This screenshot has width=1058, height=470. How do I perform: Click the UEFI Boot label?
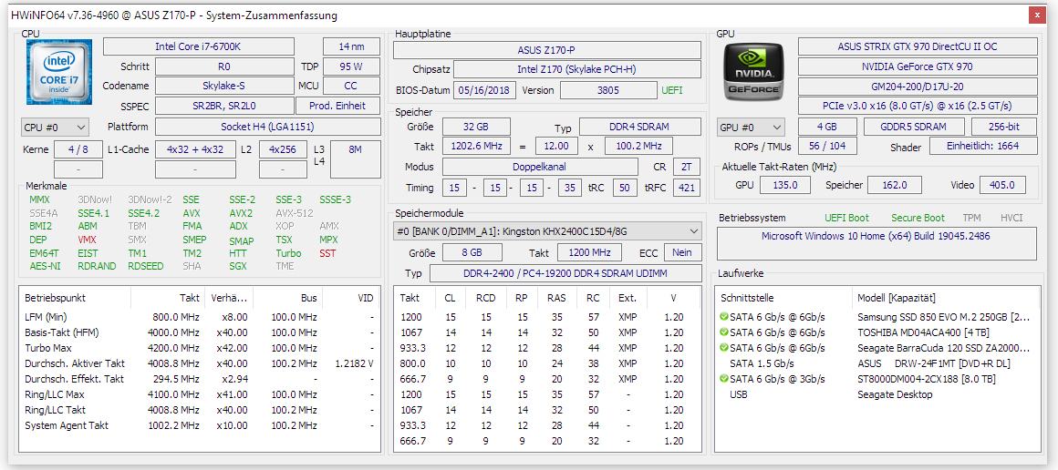pyautogui.click(x=846, y=218)
